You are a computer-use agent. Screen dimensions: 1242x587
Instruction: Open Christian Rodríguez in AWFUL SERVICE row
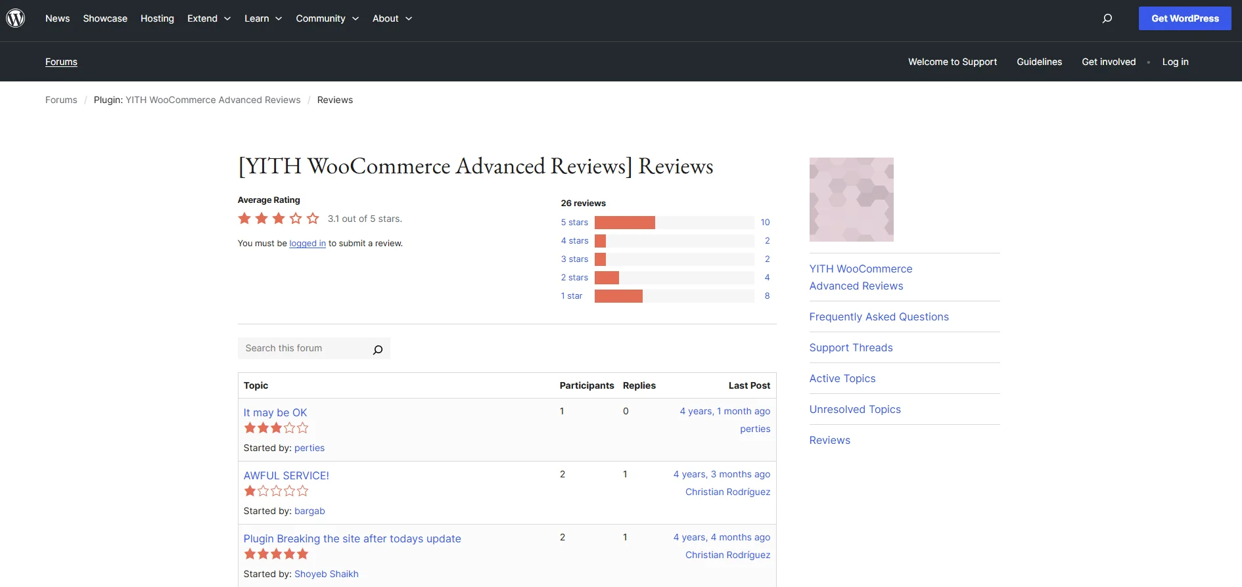pyautogui.click(x=728, y=492)
